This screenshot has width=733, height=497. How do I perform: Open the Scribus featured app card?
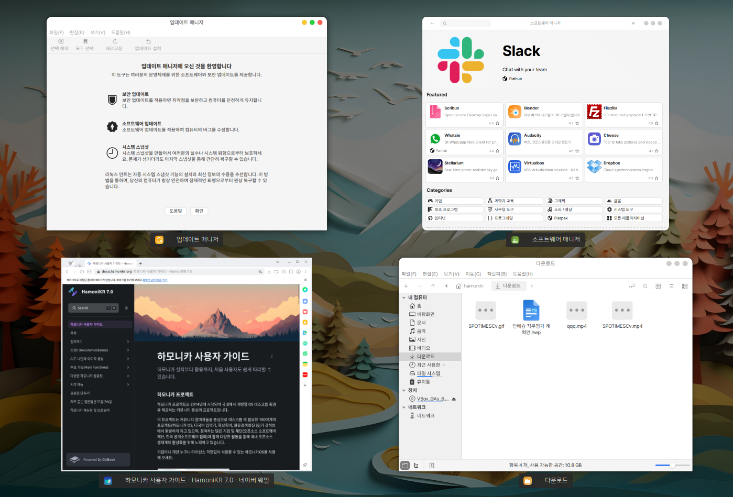[464, 115]
